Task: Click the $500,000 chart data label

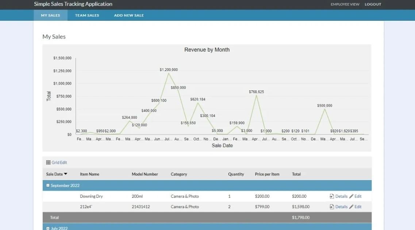Action: (324, 106)
